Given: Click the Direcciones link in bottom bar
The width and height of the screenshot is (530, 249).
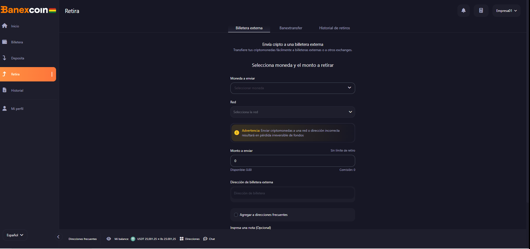Looking at the screenshot, I should [192, 239].
